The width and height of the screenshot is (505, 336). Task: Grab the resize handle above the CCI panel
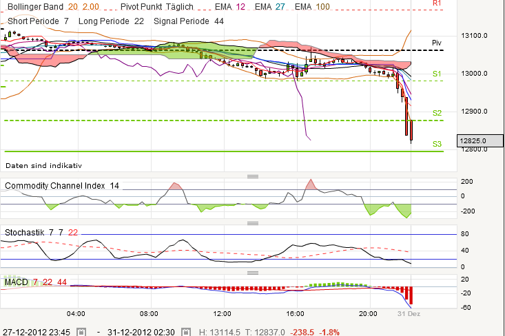pyautogui.click(x=253, y=176)
